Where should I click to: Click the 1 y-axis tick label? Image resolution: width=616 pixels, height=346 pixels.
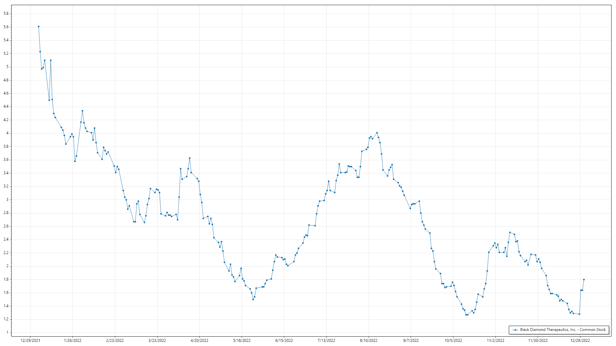point(7,333)
